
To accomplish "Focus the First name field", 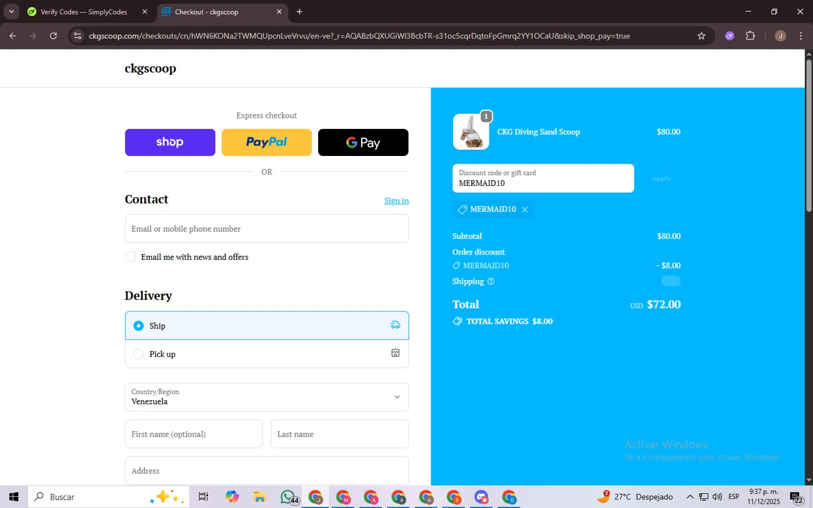I will coord(193,434).
